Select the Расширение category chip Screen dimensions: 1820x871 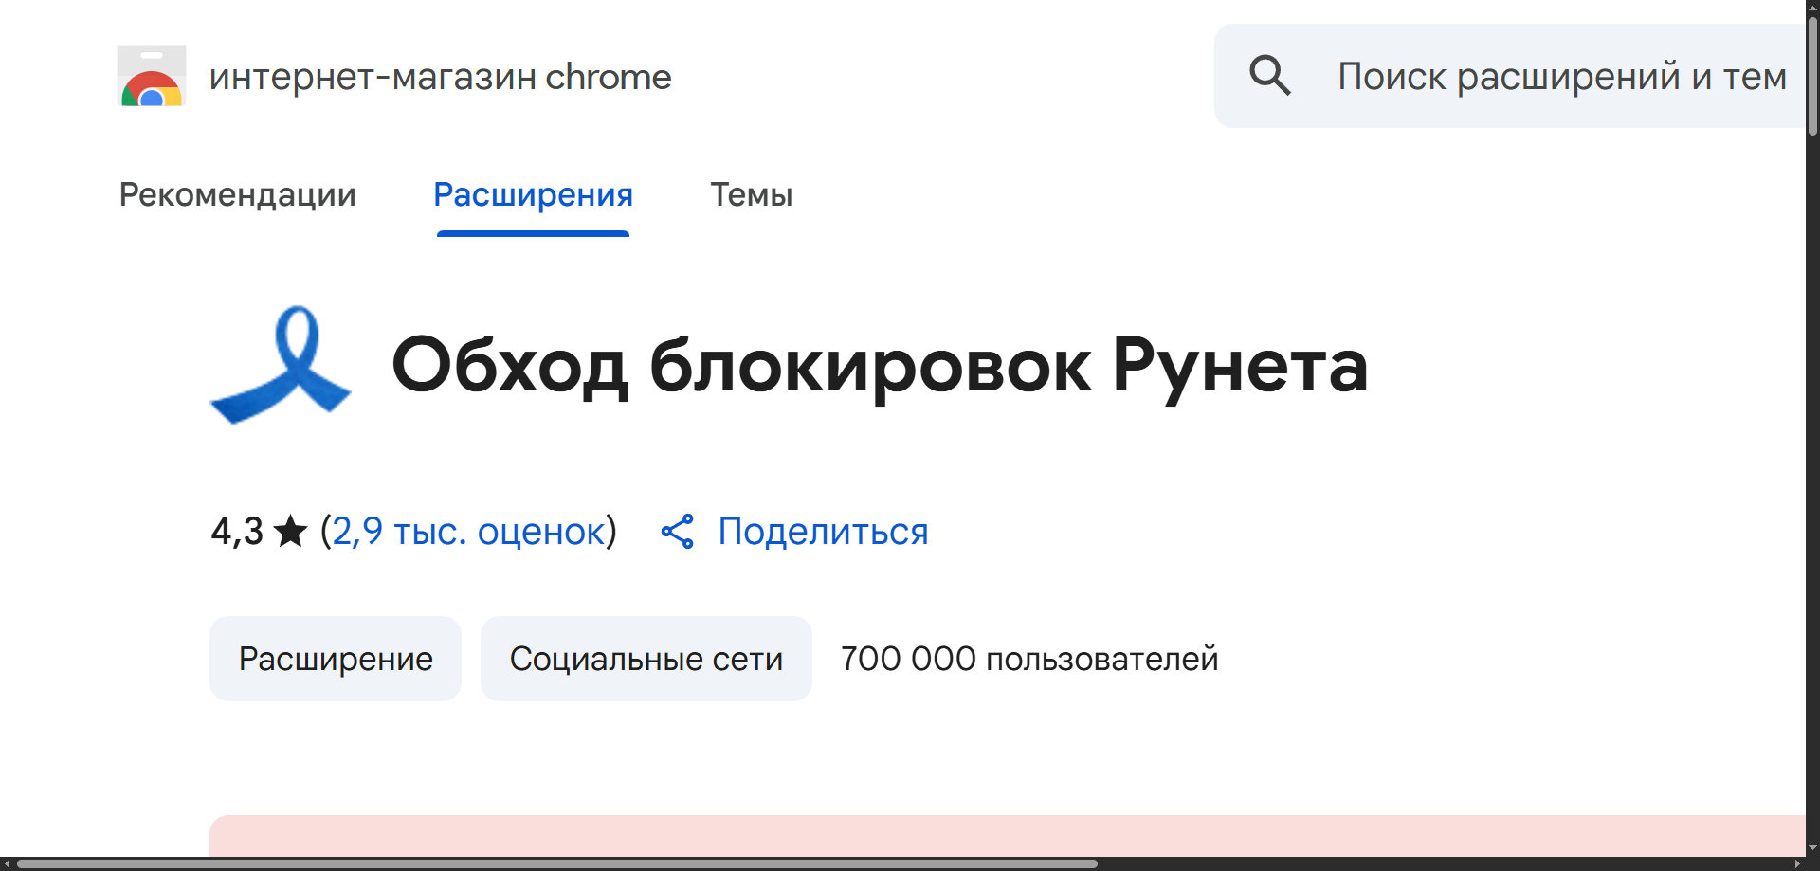[336, 659]
